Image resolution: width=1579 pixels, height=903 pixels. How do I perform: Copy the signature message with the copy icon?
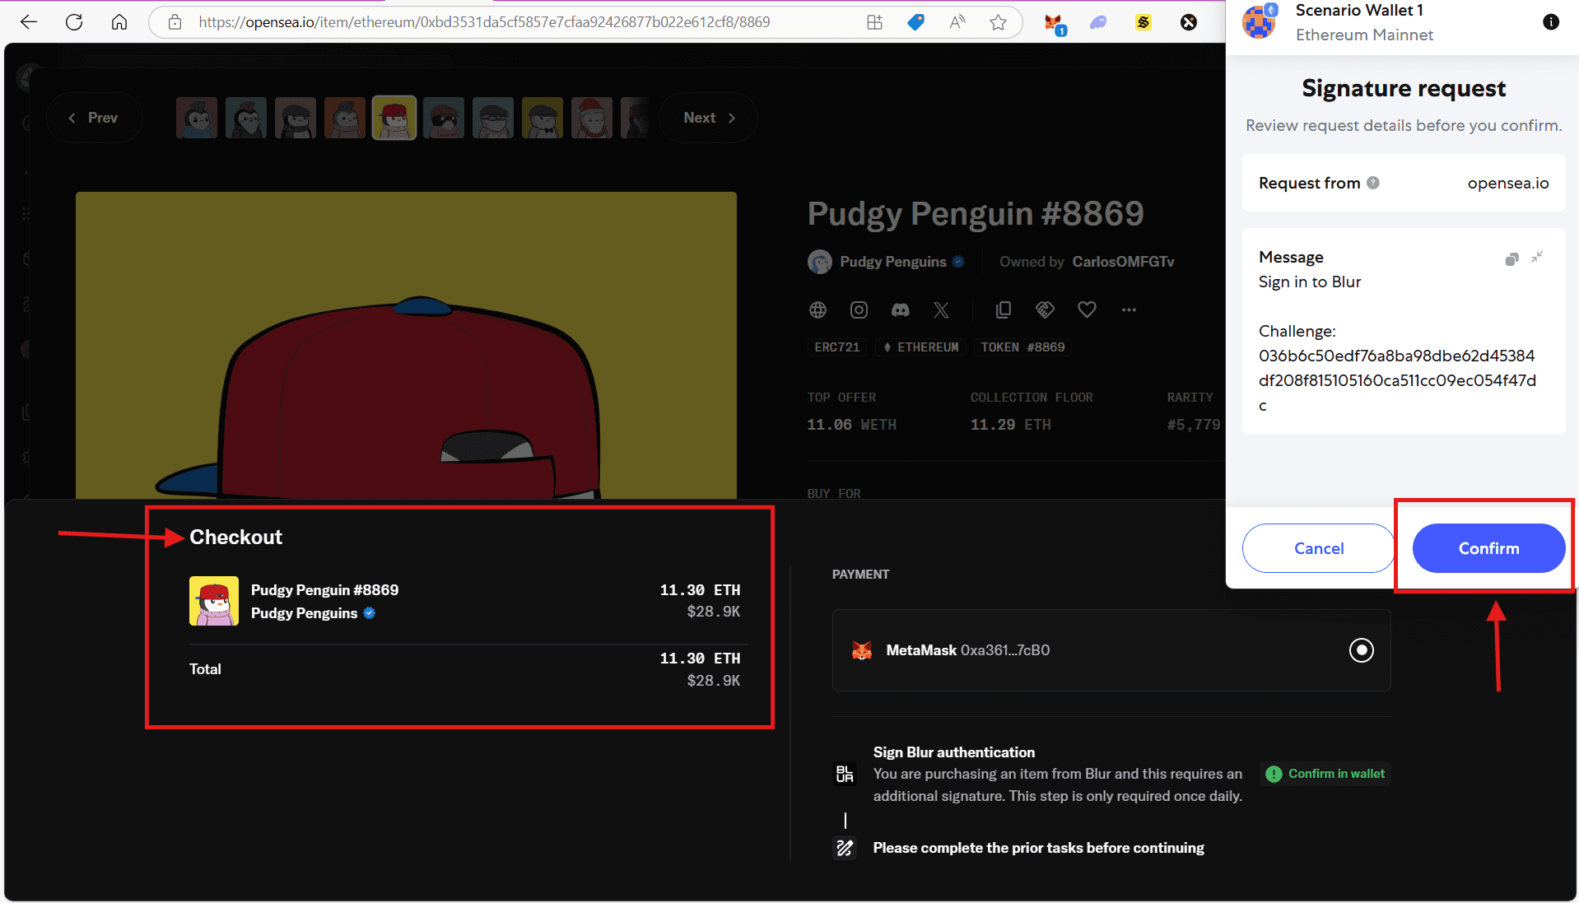pyautogui.click(x=1511, y=258)
